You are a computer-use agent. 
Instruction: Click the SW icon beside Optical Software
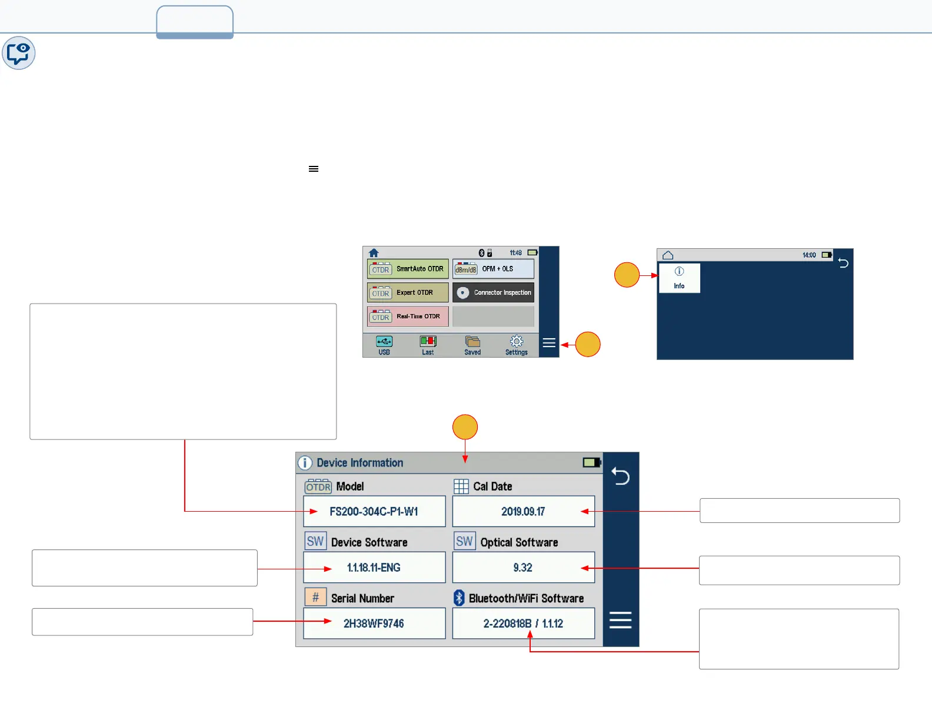click(464, 541)
